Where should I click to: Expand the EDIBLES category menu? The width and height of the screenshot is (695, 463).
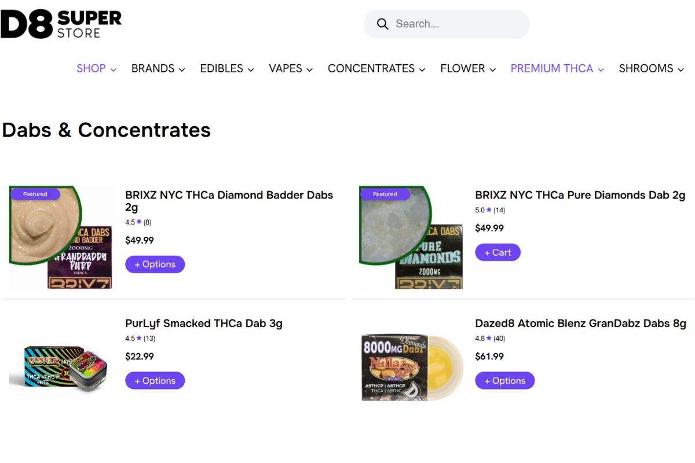(x=251, y=69)
